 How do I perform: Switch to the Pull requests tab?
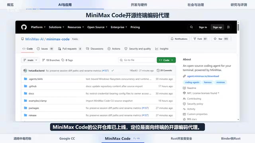(70, 48)
